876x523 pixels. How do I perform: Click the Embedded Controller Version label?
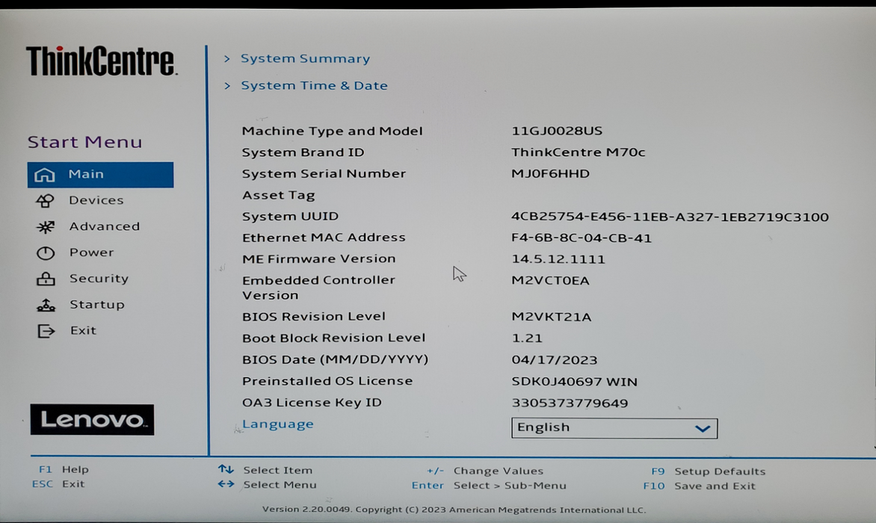(318, 288)
